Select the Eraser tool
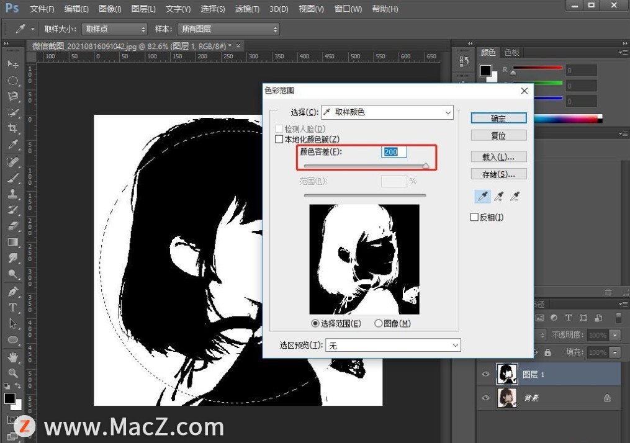The image size is (630, 443). (x=13, y=226)
